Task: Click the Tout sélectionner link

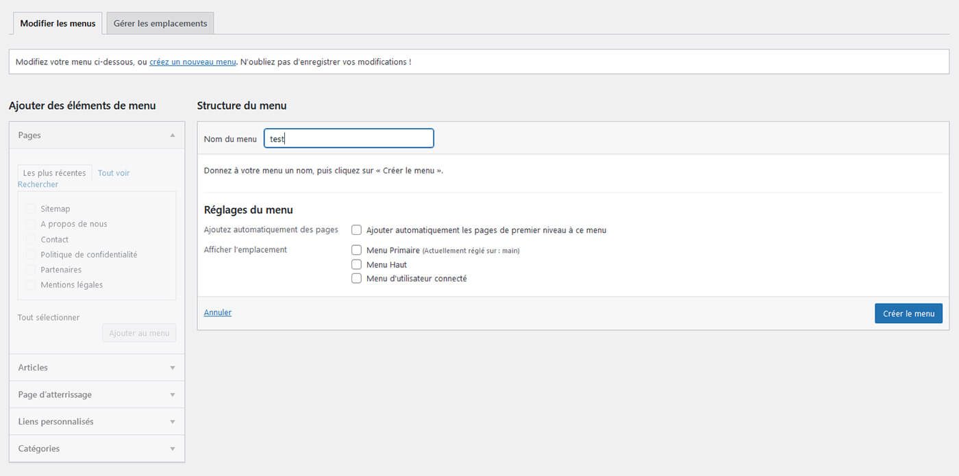Action: 49,318
